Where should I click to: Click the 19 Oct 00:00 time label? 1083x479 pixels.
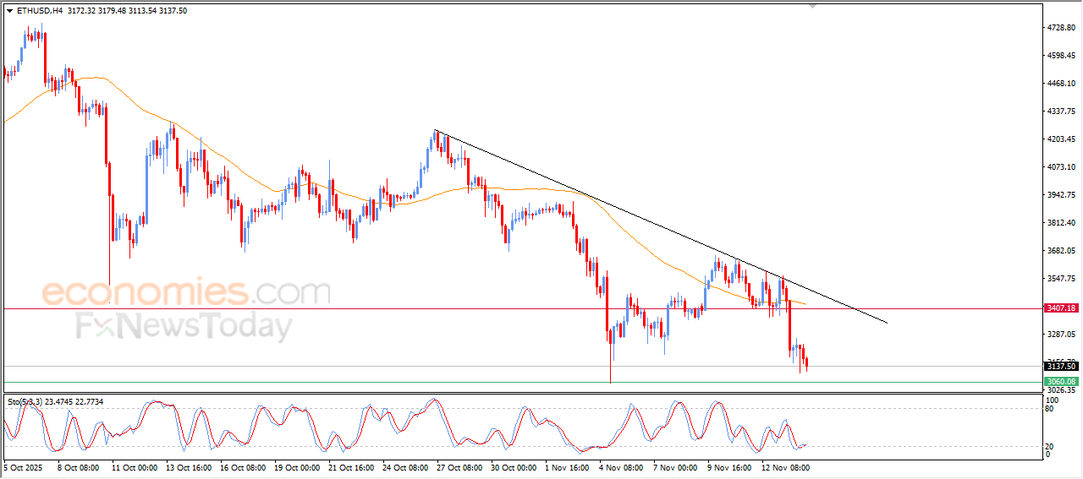[x=297, y=467]
